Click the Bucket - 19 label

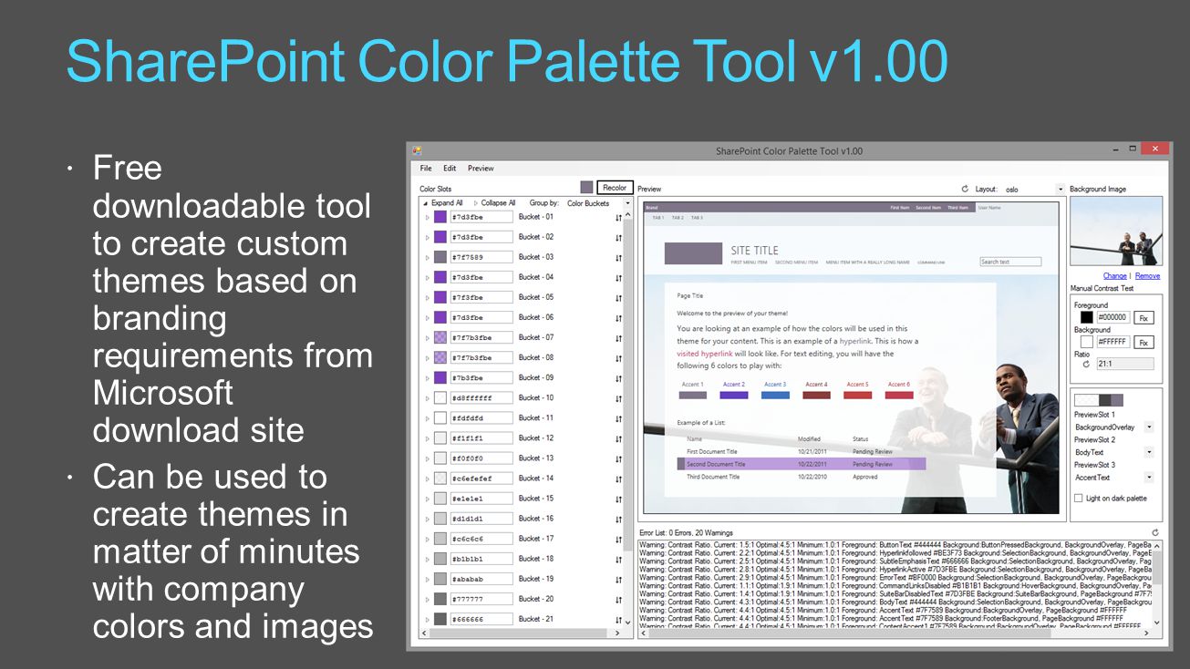pos(536,579)
